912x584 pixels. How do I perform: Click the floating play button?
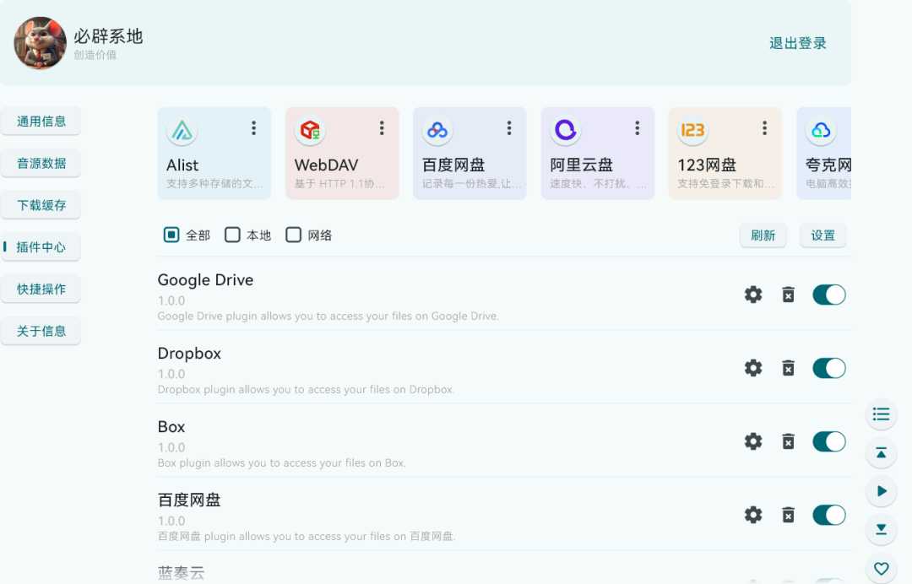pyautogui.click(x=881, y=491)
